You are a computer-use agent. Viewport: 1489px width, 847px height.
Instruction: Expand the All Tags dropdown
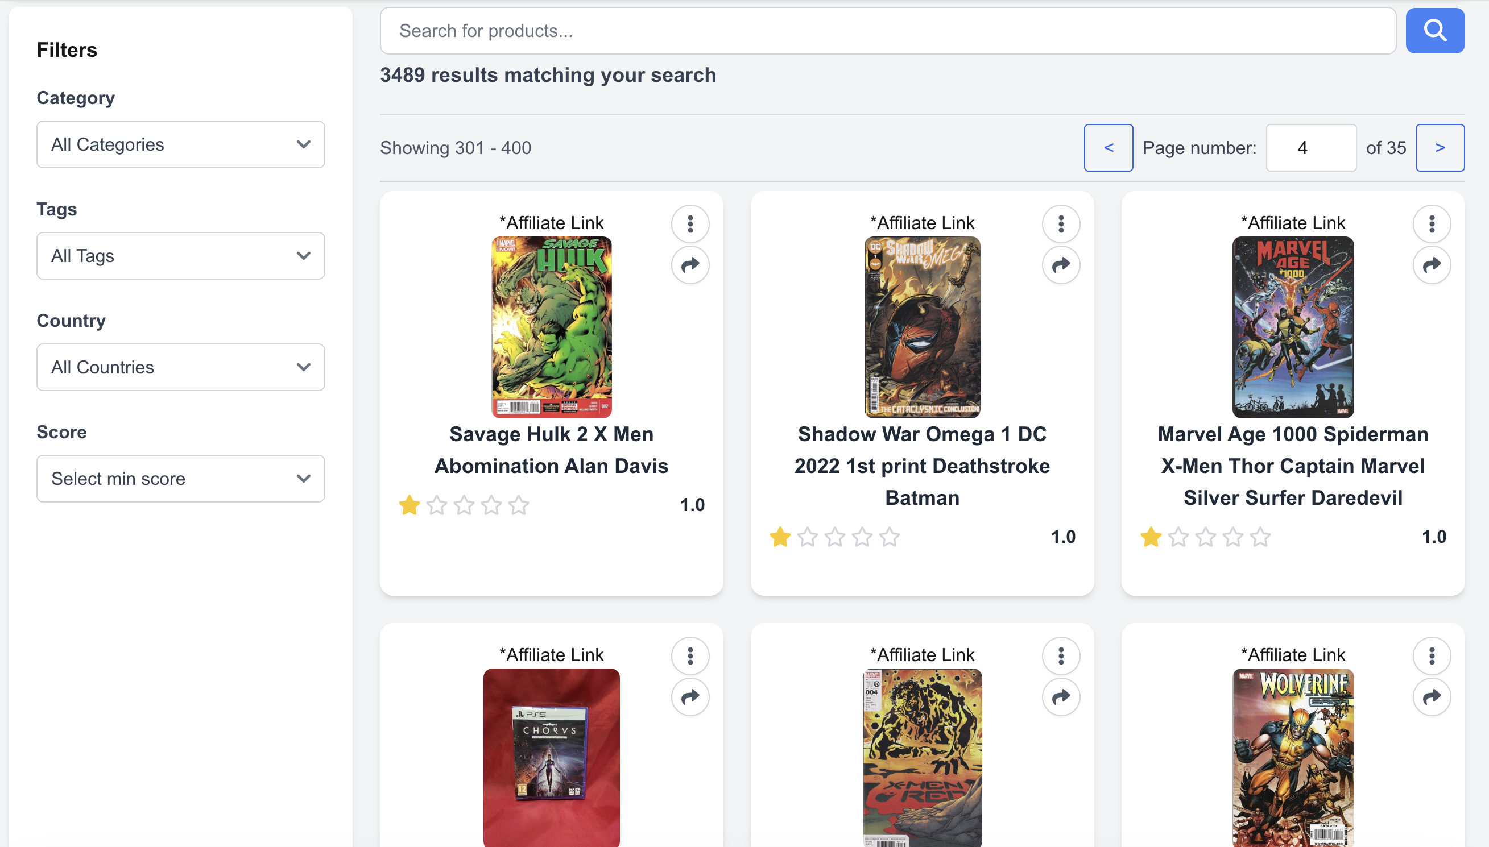(180, 256)
